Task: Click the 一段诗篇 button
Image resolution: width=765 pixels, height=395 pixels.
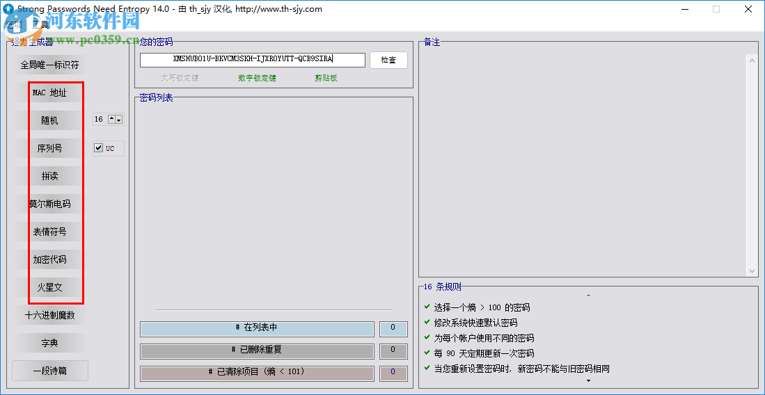Action: pos(49,371)
